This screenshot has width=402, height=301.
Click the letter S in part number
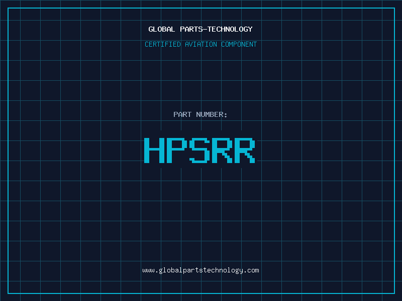click(x=200, y=150)
